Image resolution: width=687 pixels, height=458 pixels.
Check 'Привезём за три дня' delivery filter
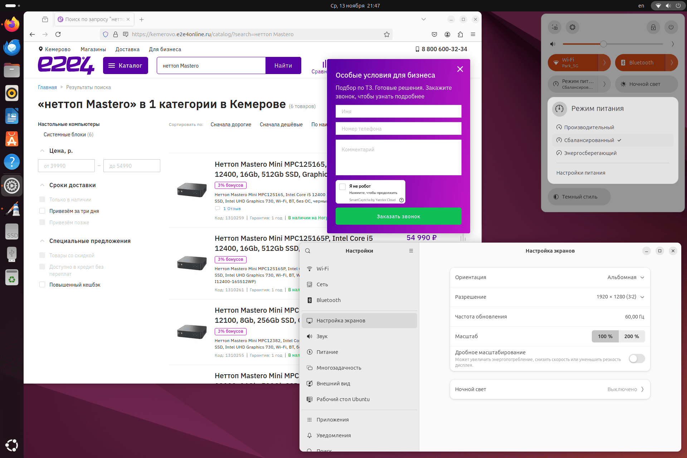pyautogui.click(x=42, y=211)
